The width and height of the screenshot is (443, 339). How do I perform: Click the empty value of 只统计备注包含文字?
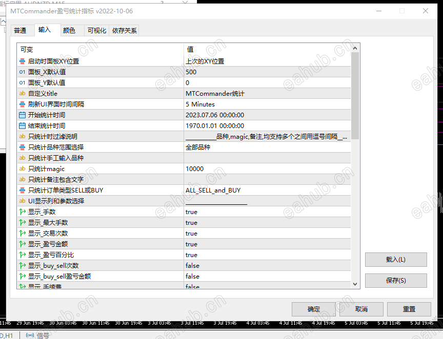click(x=267, y=179)
